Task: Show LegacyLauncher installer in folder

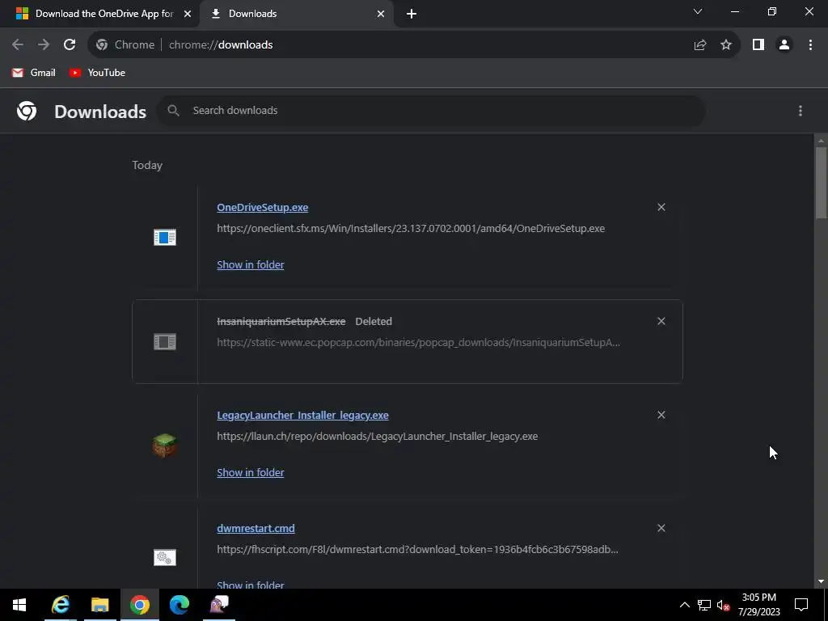Action: click(x=251, y=472)
